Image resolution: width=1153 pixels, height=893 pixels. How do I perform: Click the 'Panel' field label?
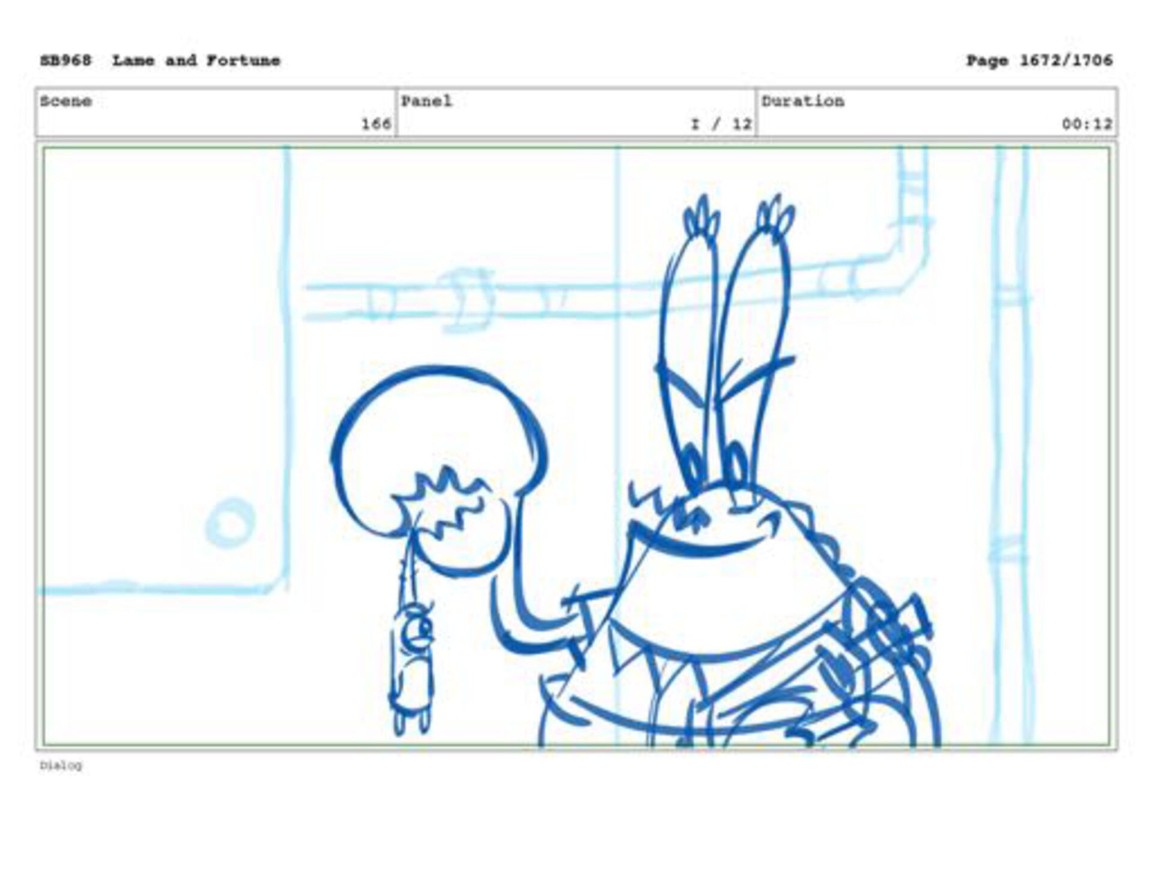pos(426,101)
